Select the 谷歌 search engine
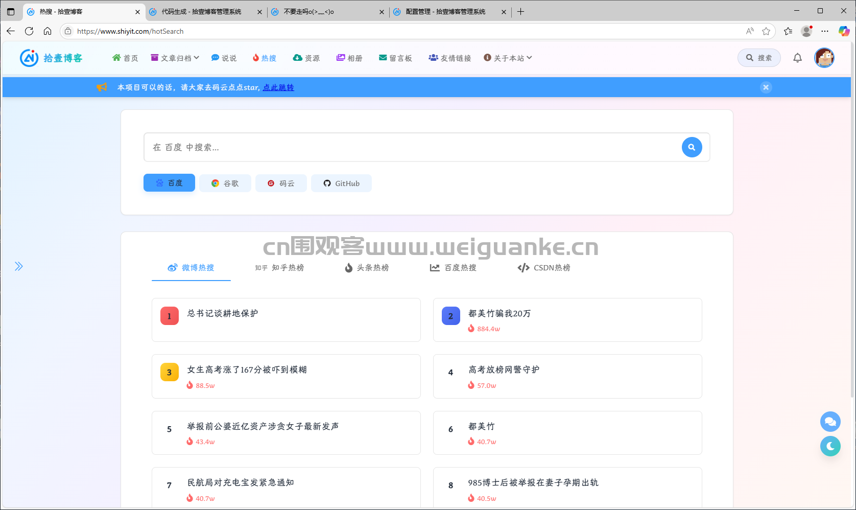The image size is (856, 510). coord(225,183)
